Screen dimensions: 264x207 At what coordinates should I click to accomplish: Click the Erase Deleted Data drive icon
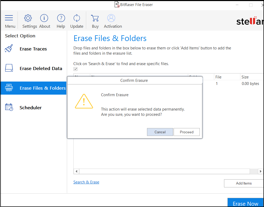9,68
